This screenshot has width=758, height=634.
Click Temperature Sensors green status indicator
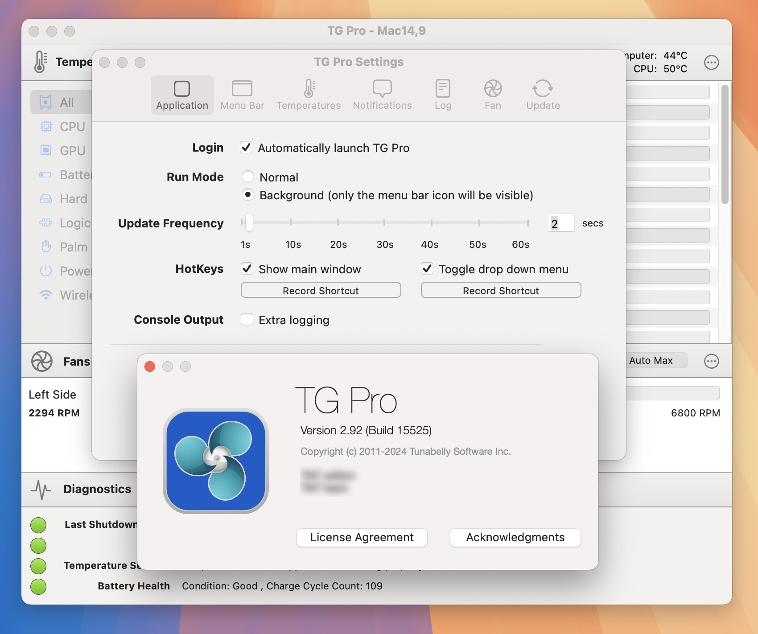pos(38,566)
